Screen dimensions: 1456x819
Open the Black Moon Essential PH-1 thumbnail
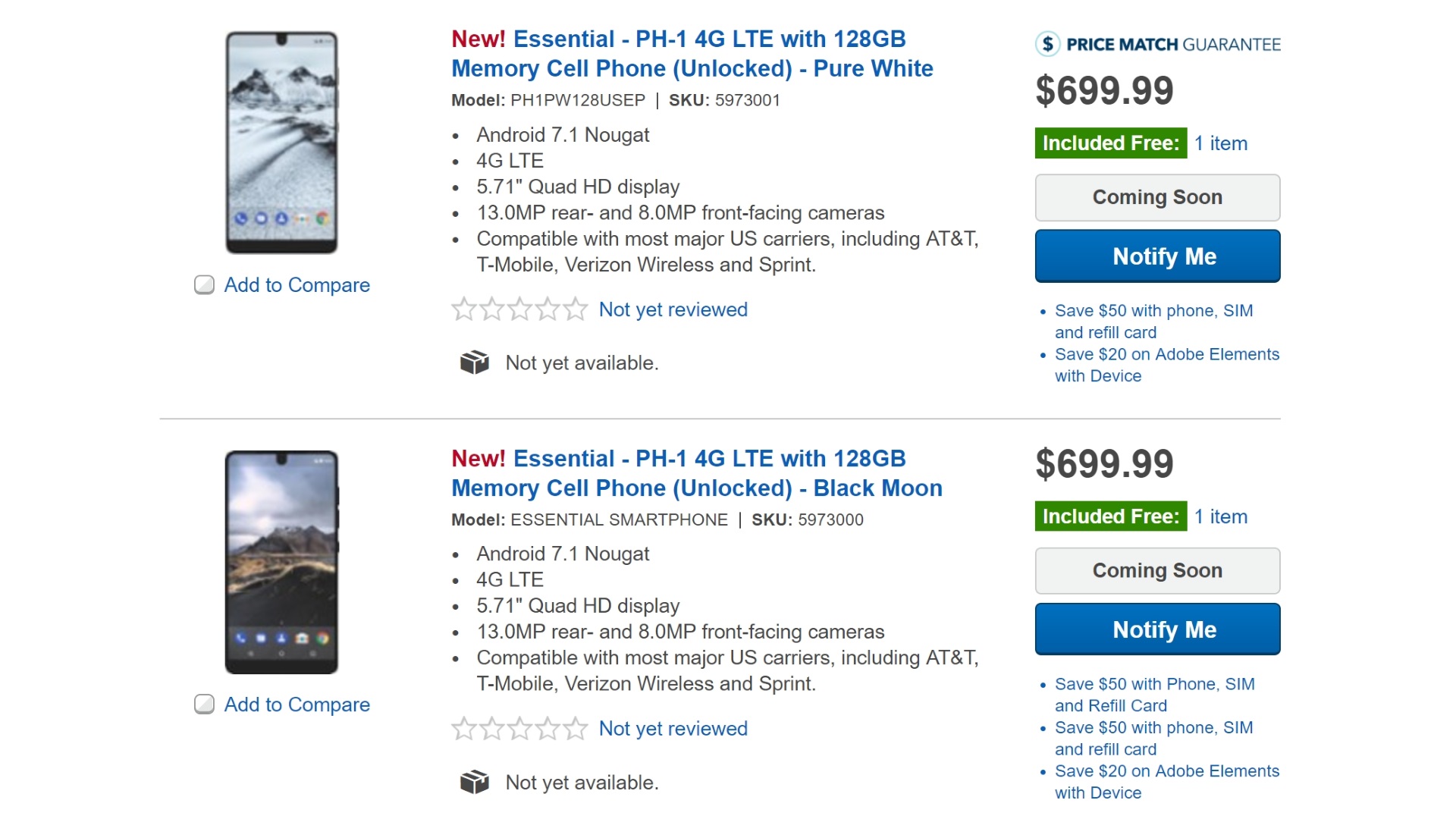pos(281,562)
